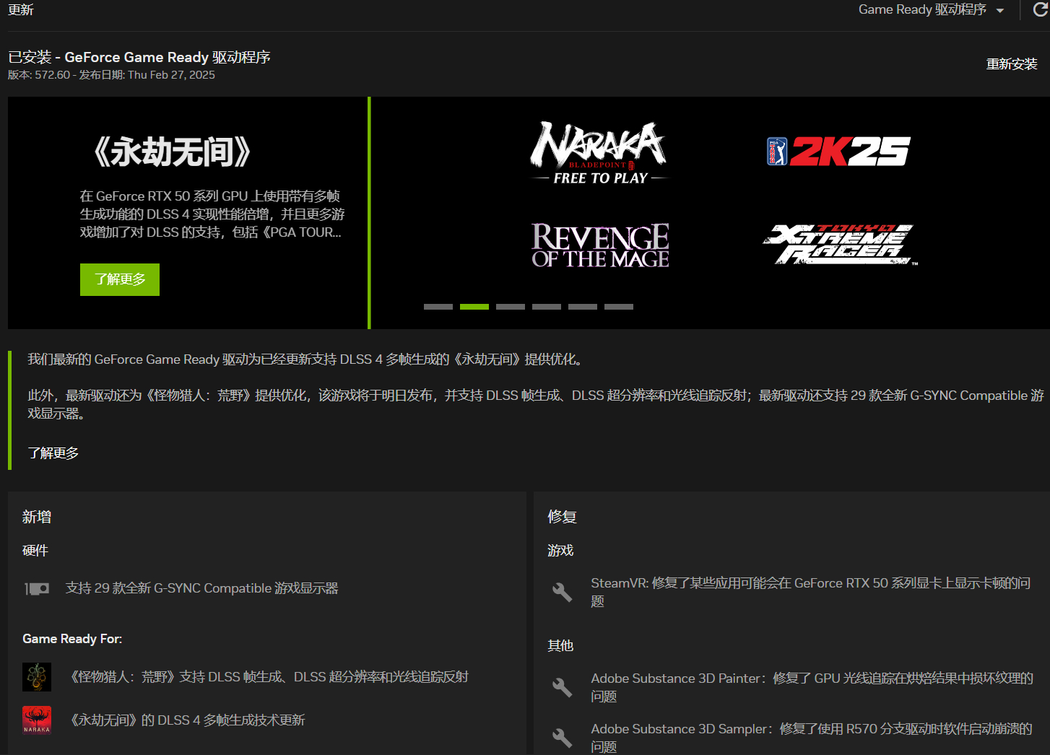
Task: Click the red NARAKA game icon
Action: [x=37, y=720]
